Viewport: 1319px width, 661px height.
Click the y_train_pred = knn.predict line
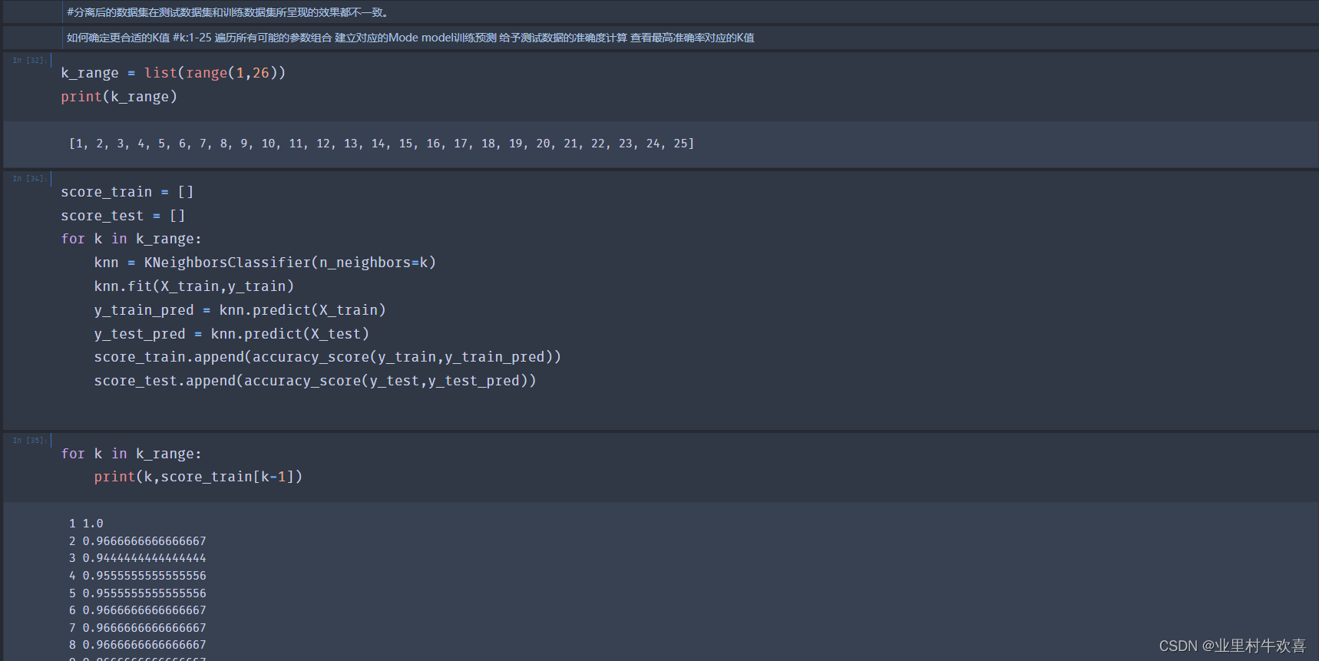tap(240, 310)
